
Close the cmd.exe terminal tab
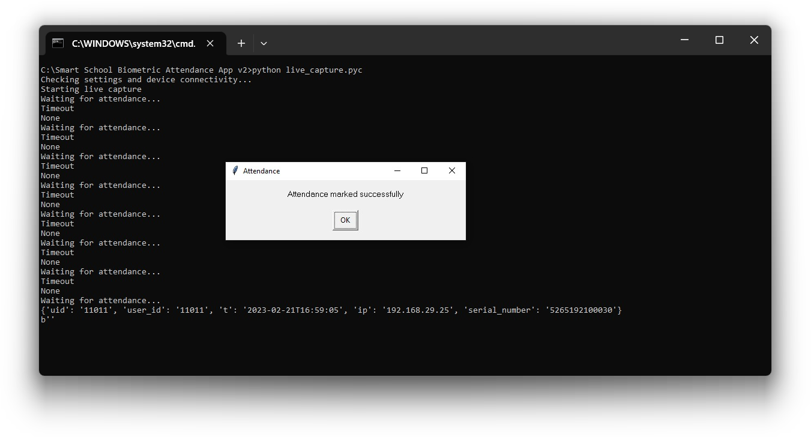click(210, 43)
